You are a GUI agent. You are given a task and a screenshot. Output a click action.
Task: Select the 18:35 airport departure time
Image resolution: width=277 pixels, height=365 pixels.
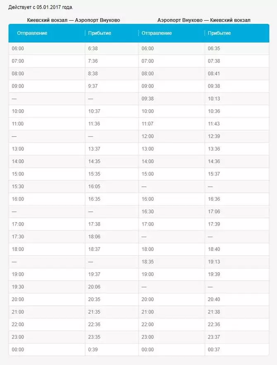148,262
